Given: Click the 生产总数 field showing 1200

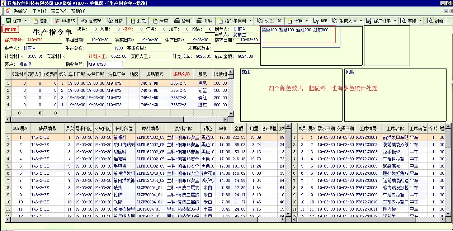Looking at the screenshot, I should 105,48.
